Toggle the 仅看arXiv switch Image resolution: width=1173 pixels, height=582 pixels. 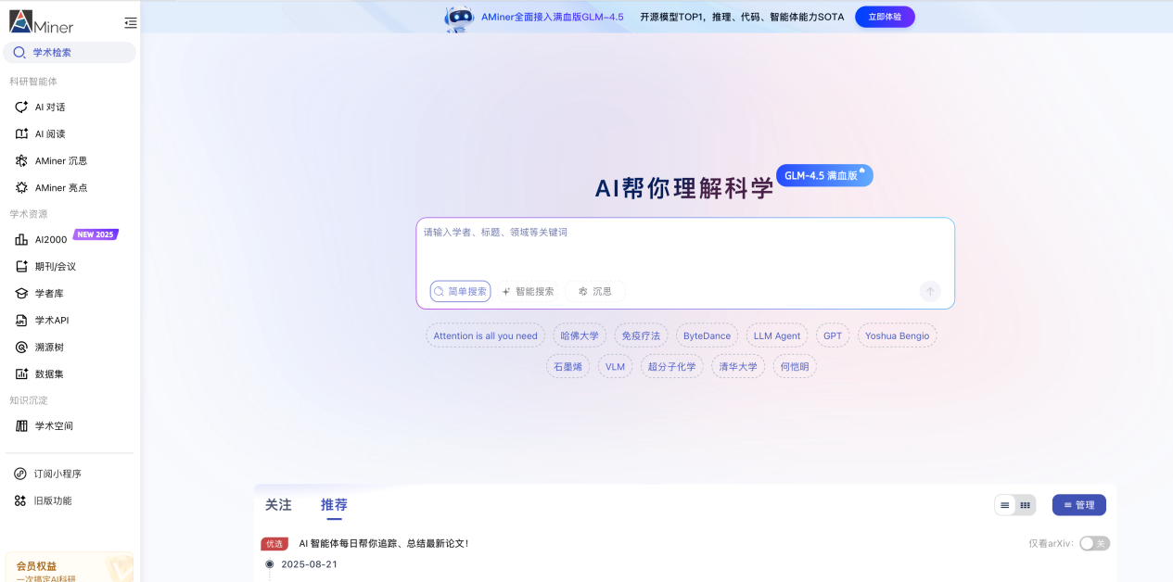point(1094,544)
